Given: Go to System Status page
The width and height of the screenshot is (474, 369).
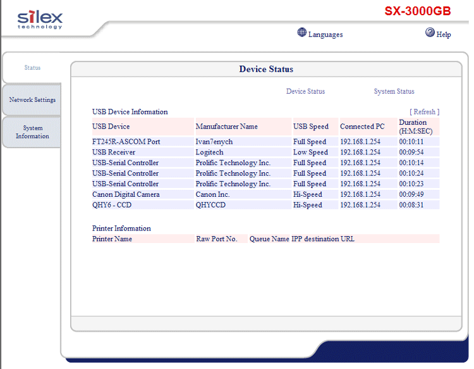Looking at the screenshot, I should pyautogui.click(x=394, y=91).
